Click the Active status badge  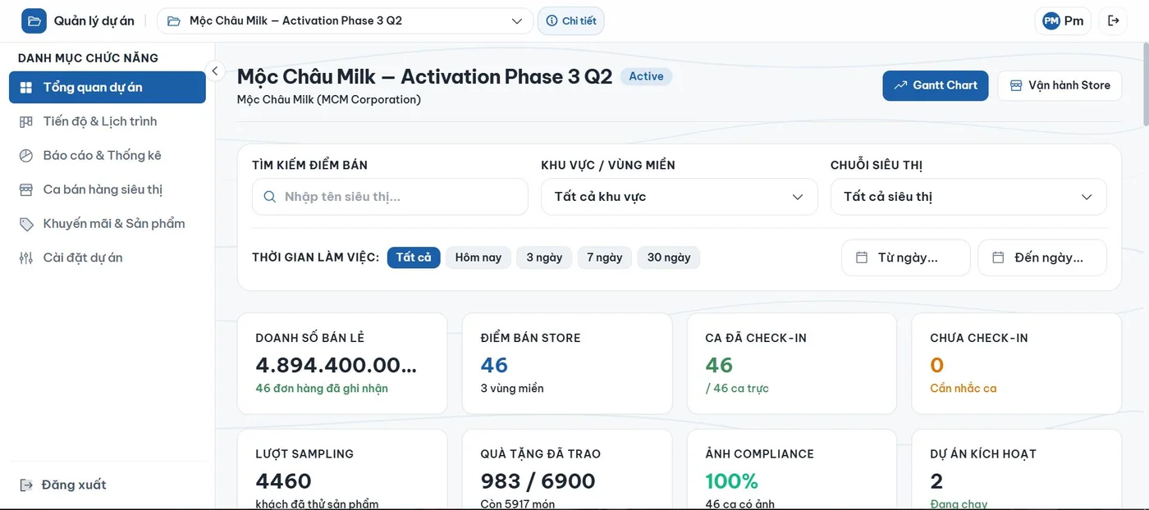point(647,76)
